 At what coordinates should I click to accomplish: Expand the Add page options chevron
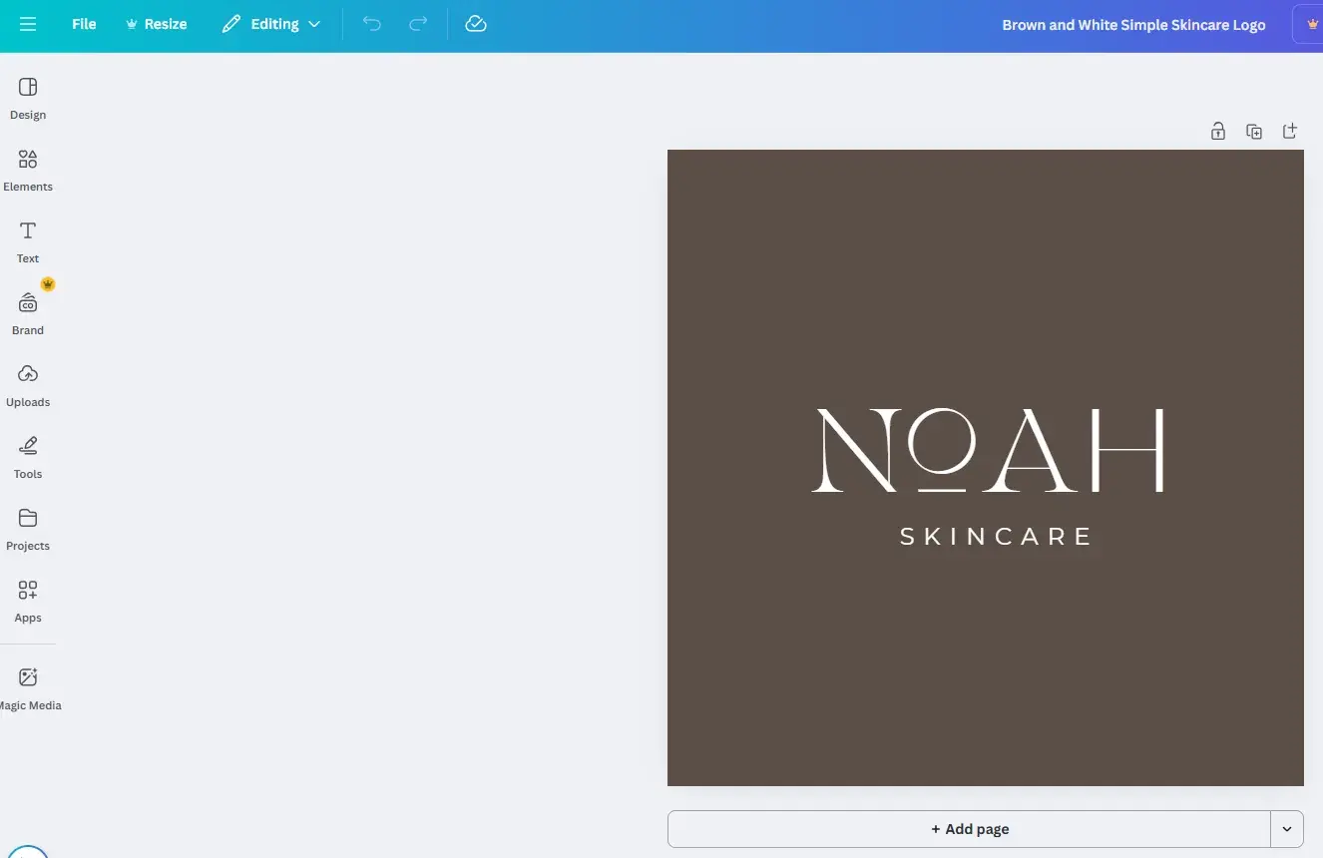pyautogui.click(x=1288, y=828)
